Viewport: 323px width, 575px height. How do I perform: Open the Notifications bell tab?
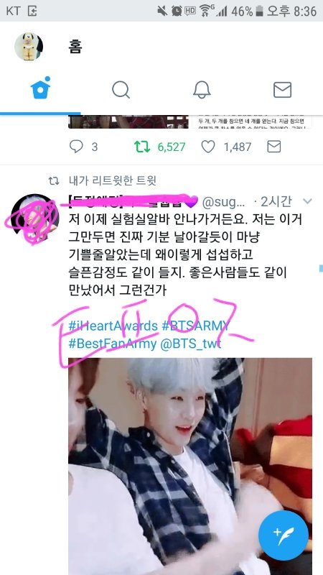[202, 89]
